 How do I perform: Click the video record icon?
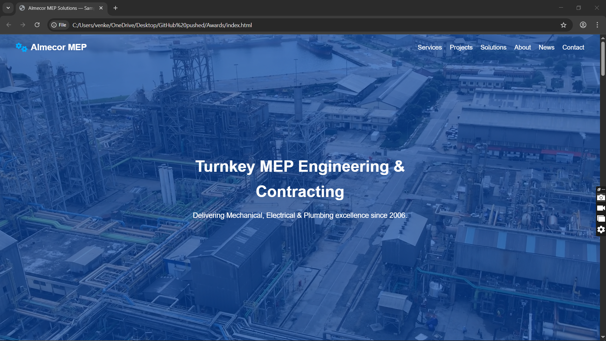[x=601, y=208]
